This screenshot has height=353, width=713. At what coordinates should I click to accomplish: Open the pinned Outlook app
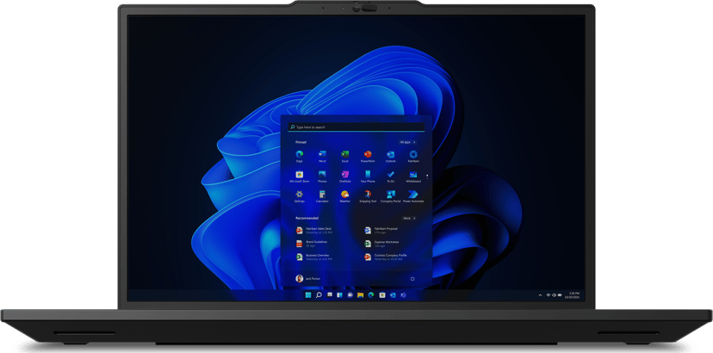[x=391, y=156]
